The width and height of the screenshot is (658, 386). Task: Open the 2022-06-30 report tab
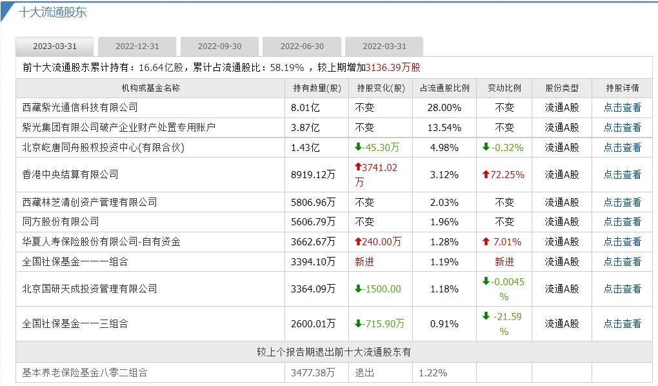tap(301, 46)
